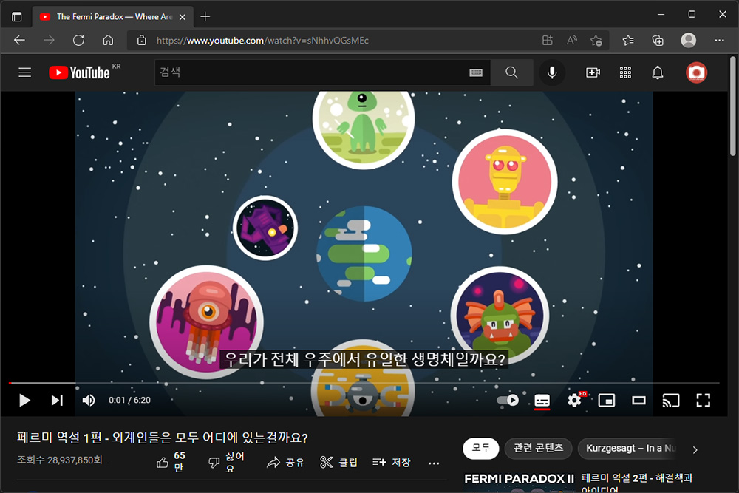Screen dimensions: 739x493
Task: Open more actions ellipsis under video
Action: (x=434, y=463)
